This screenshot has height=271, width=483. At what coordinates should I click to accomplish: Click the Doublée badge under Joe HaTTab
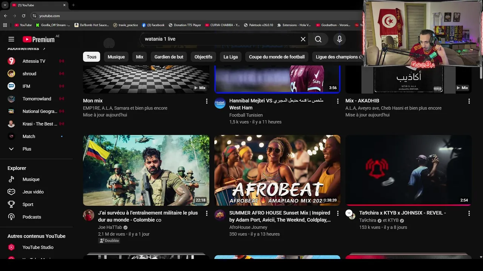point(109,241)
